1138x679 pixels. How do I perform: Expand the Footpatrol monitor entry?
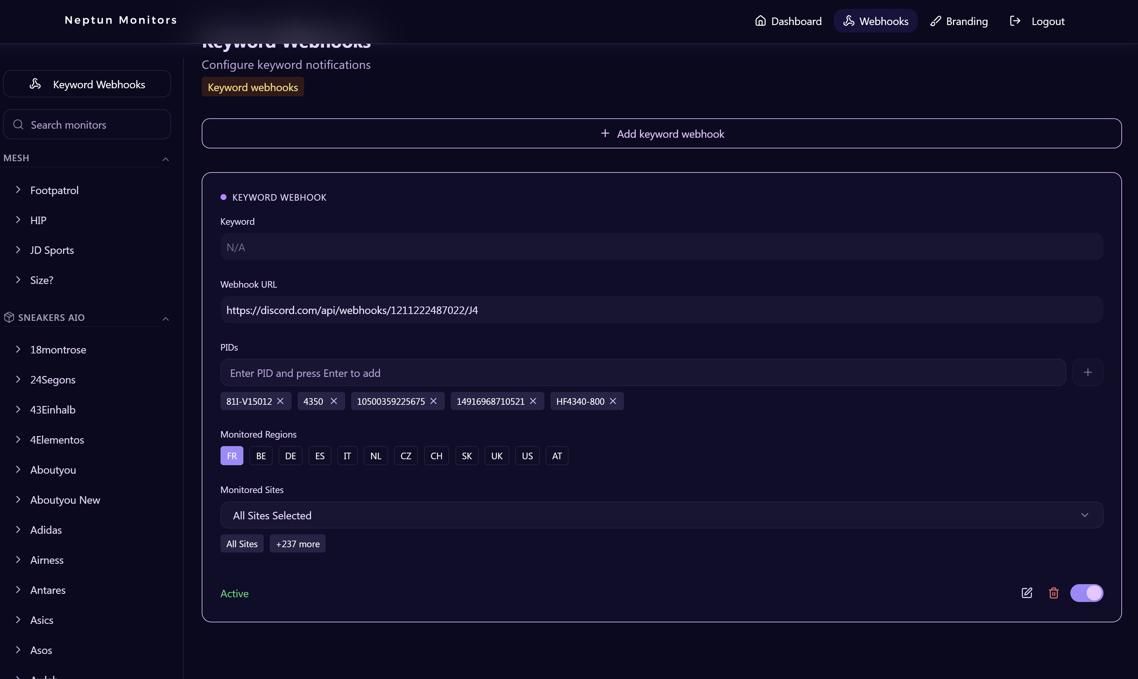pyautogui.click(x=54, y=190)
